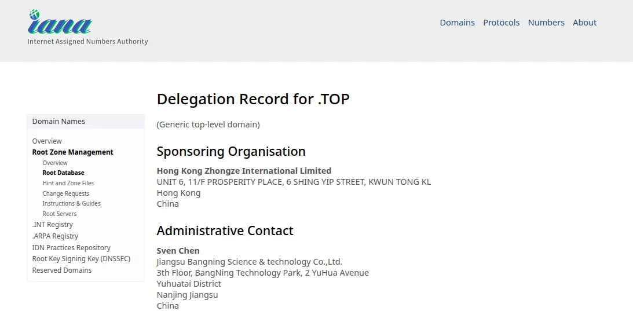This screenshot has height=311, width=633.
Task: Click the Sven Chen contact name
Action: coord(178,251)
